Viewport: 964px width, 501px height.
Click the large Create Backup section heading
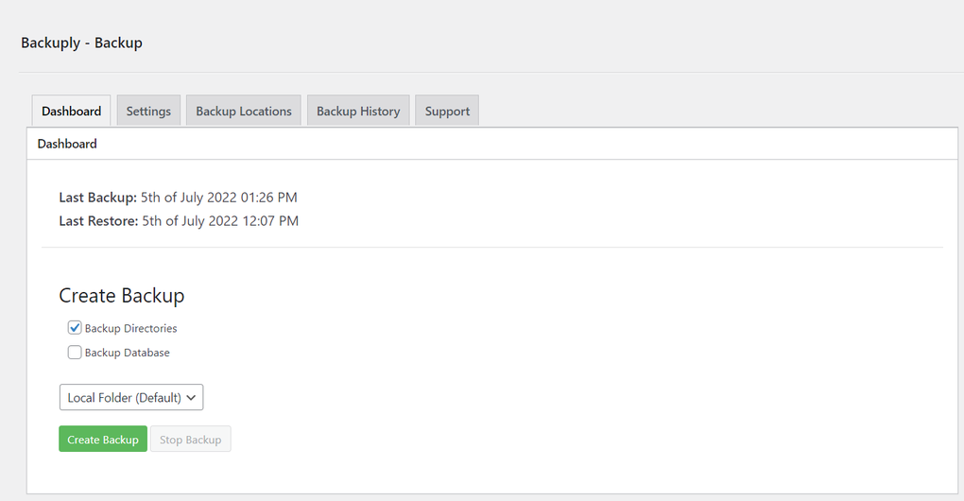122,296
